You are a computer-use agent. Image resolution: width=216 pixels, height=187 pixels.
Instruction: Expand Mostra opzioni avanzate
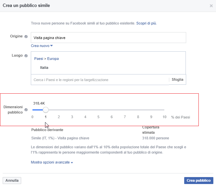52,163
